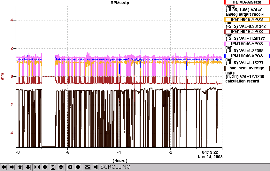Select the IPM1H04A.YPOS pink legend entry
Image resolution: width=270 pixels, height=171 pixels.
[247, 44]
